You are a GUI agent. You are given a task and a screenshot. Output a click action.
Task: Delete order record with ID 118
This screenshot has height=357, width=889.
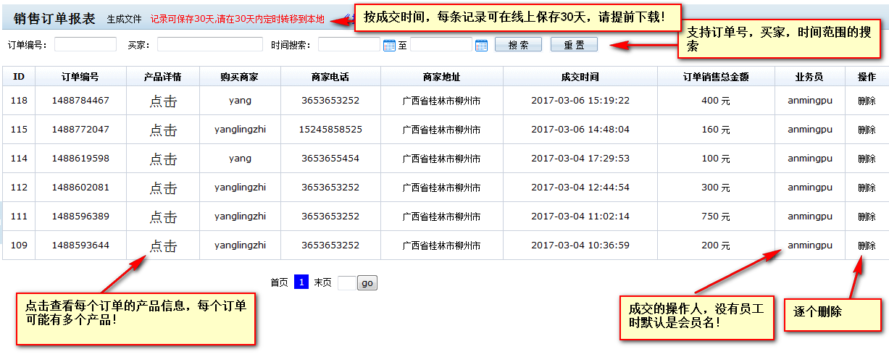pos(867,101)
